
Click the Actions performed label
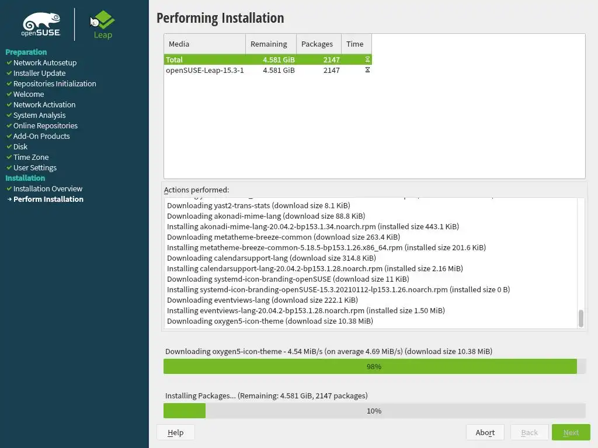[x=196, y=190]
